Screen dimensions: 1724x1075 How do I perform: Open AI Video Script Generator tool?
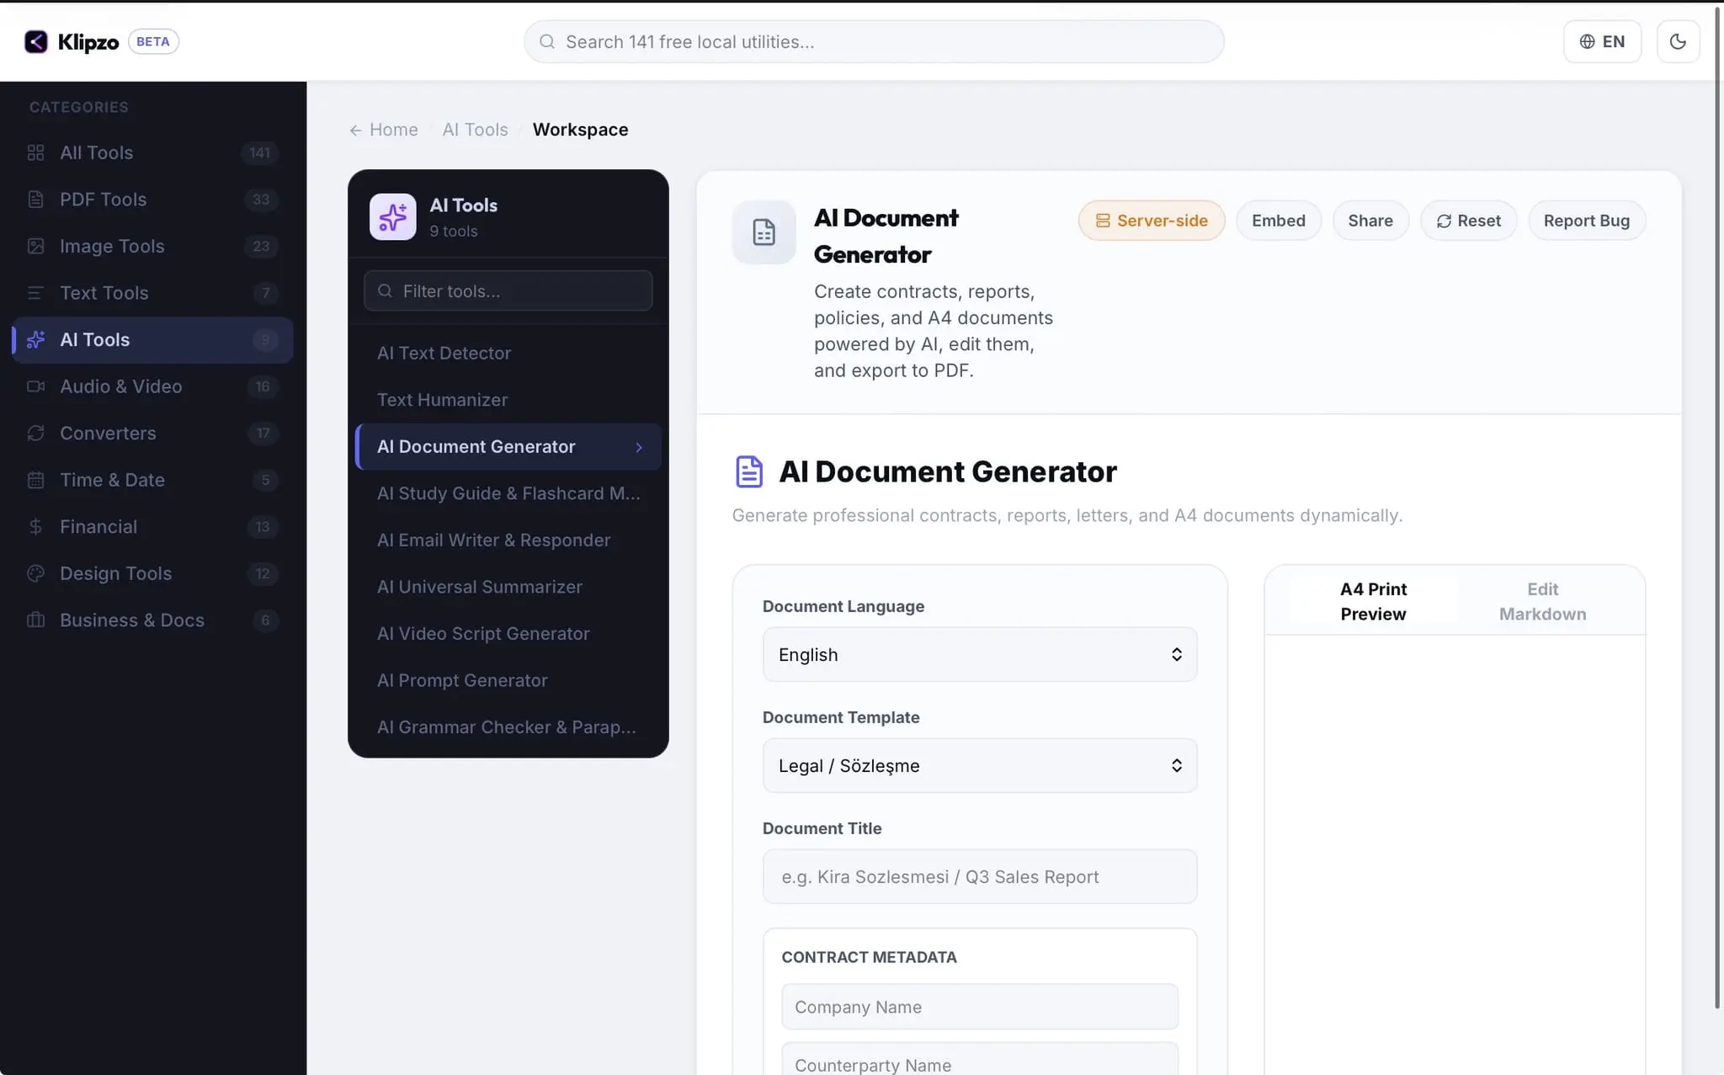(x=508, y=633)
